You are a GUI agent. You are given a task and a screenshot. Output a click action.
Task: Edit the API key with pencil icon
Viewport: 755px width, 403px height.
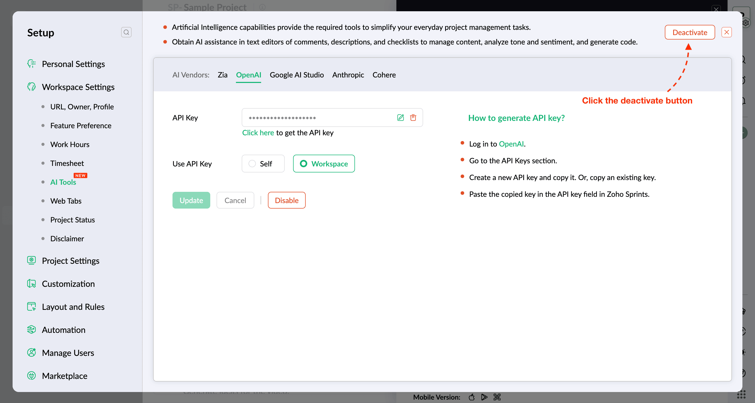point(400,118)
